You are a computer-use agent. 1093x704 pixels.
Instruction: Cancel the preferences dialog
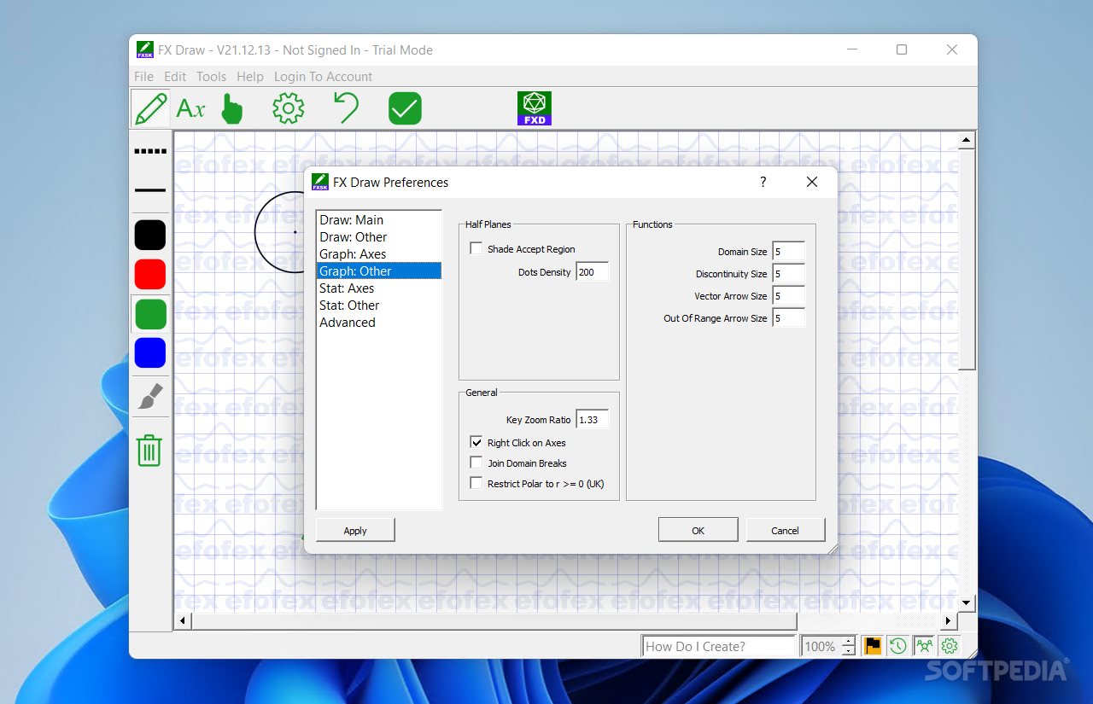[x=786, y=530]
